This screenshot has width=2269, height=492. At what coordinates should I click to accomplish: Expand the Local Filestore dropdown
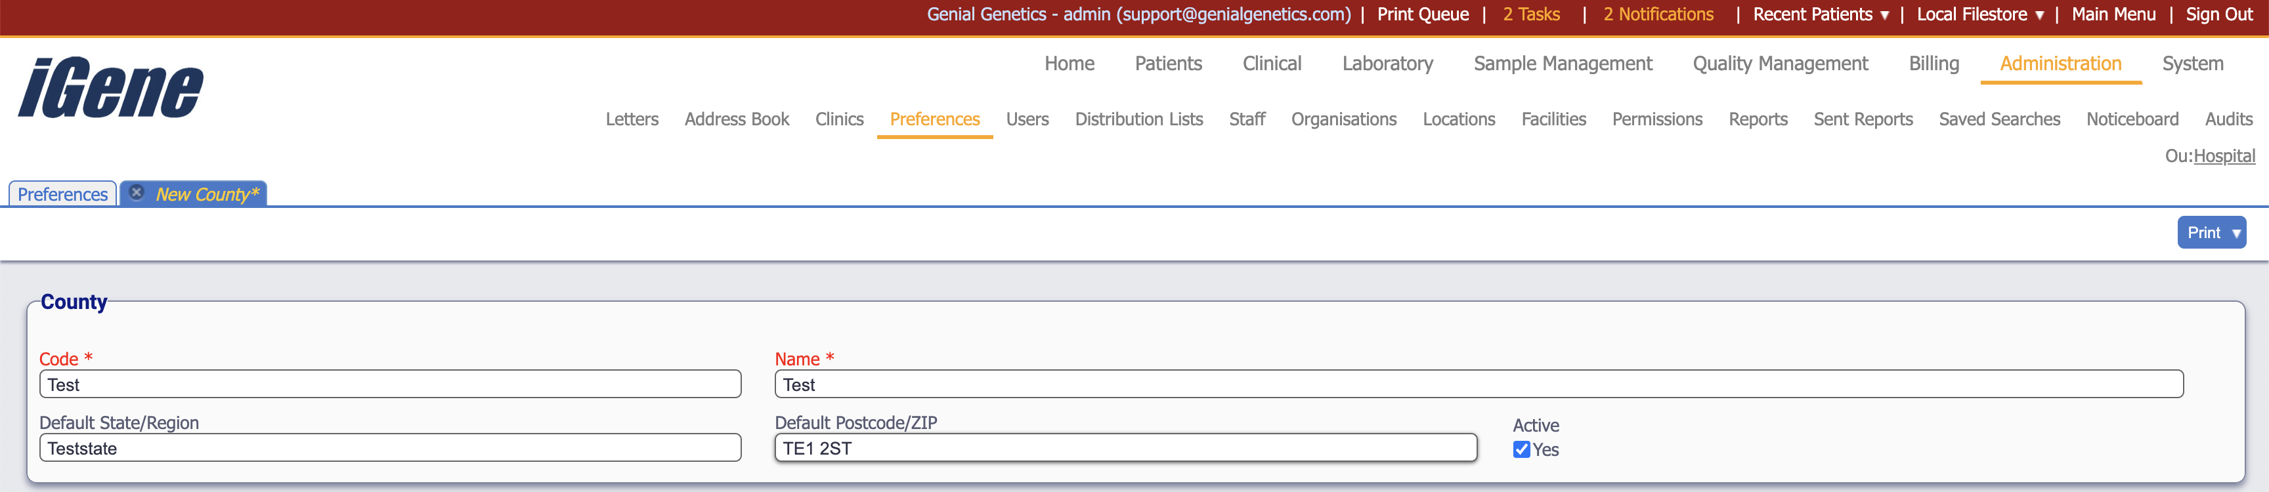[1979, 15]
